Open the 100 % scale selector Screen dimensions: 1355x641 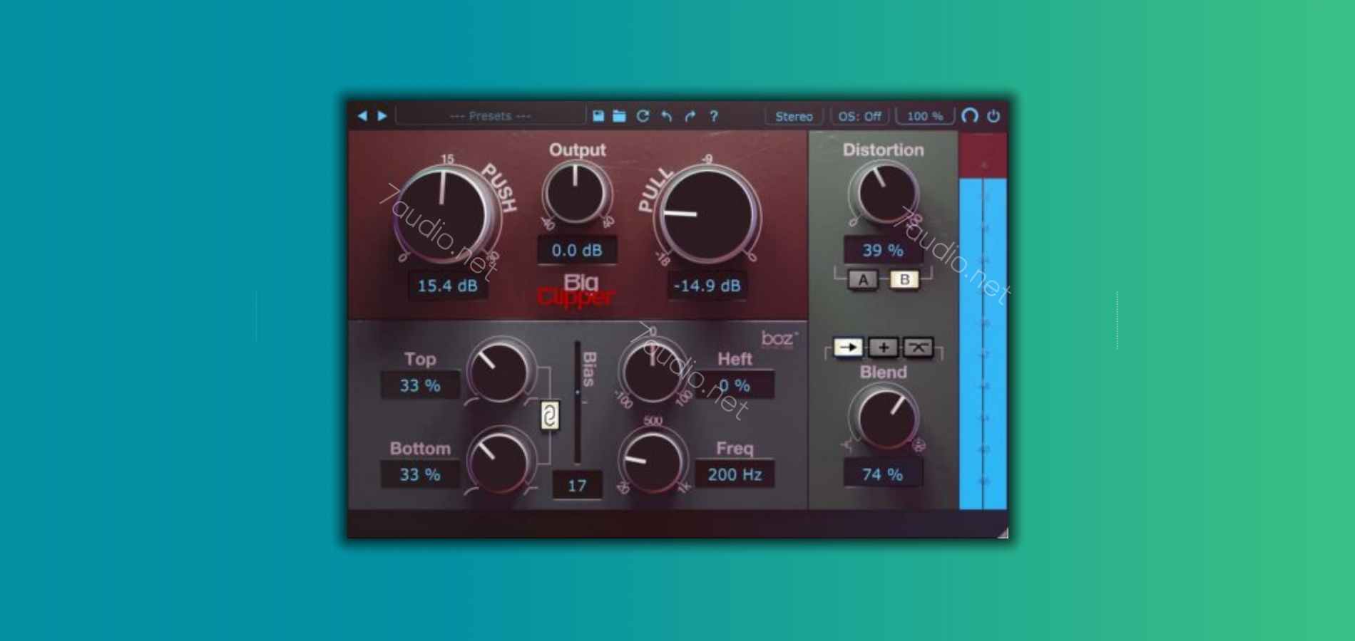pyautogui.click(x=925, y=116)
